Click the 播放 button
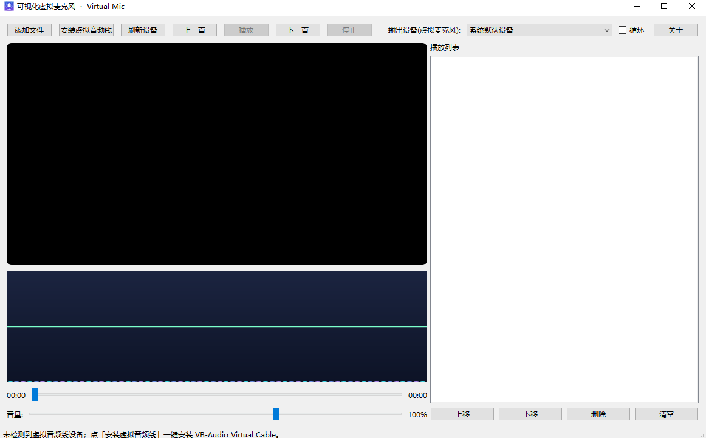 (x=246, y=30)
